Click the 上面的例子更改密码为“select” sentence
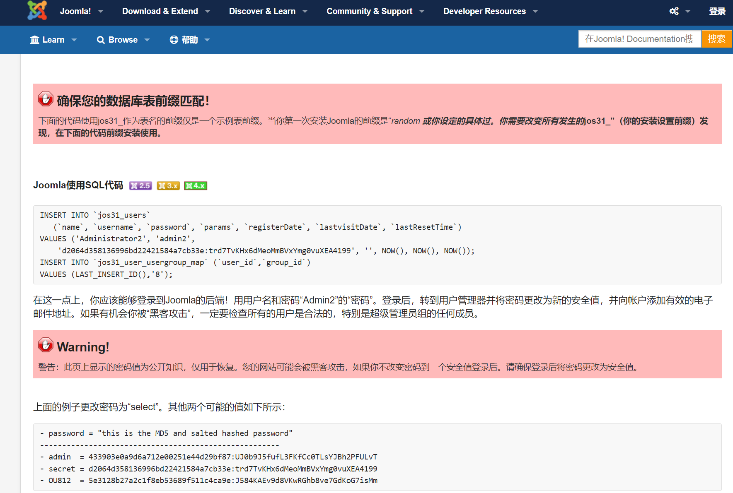Image resolution: width=733 pixels, height=493 pixels. coord(159,407)
